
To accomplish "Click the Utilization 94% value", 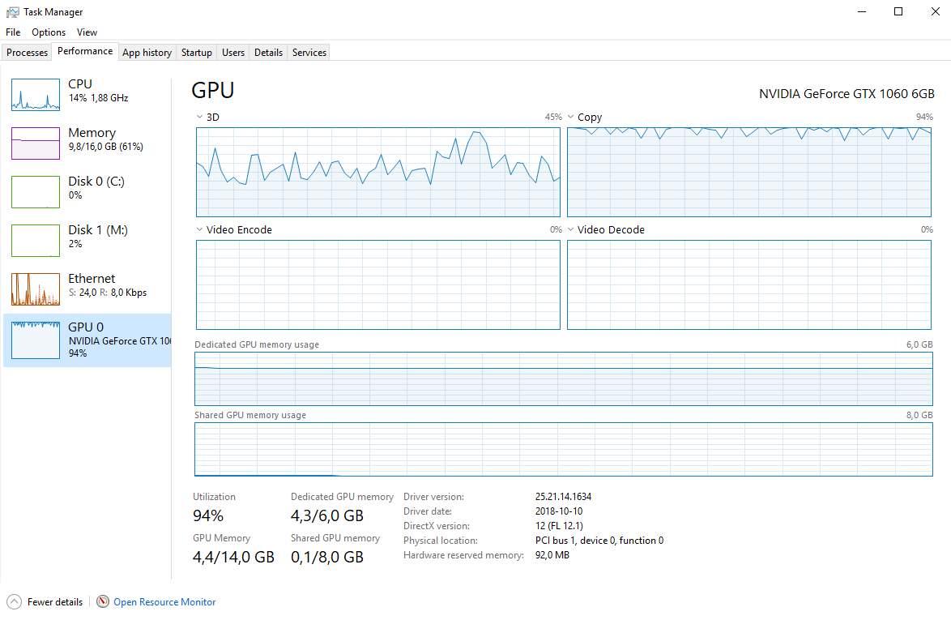I will click(x=208, y=515).
